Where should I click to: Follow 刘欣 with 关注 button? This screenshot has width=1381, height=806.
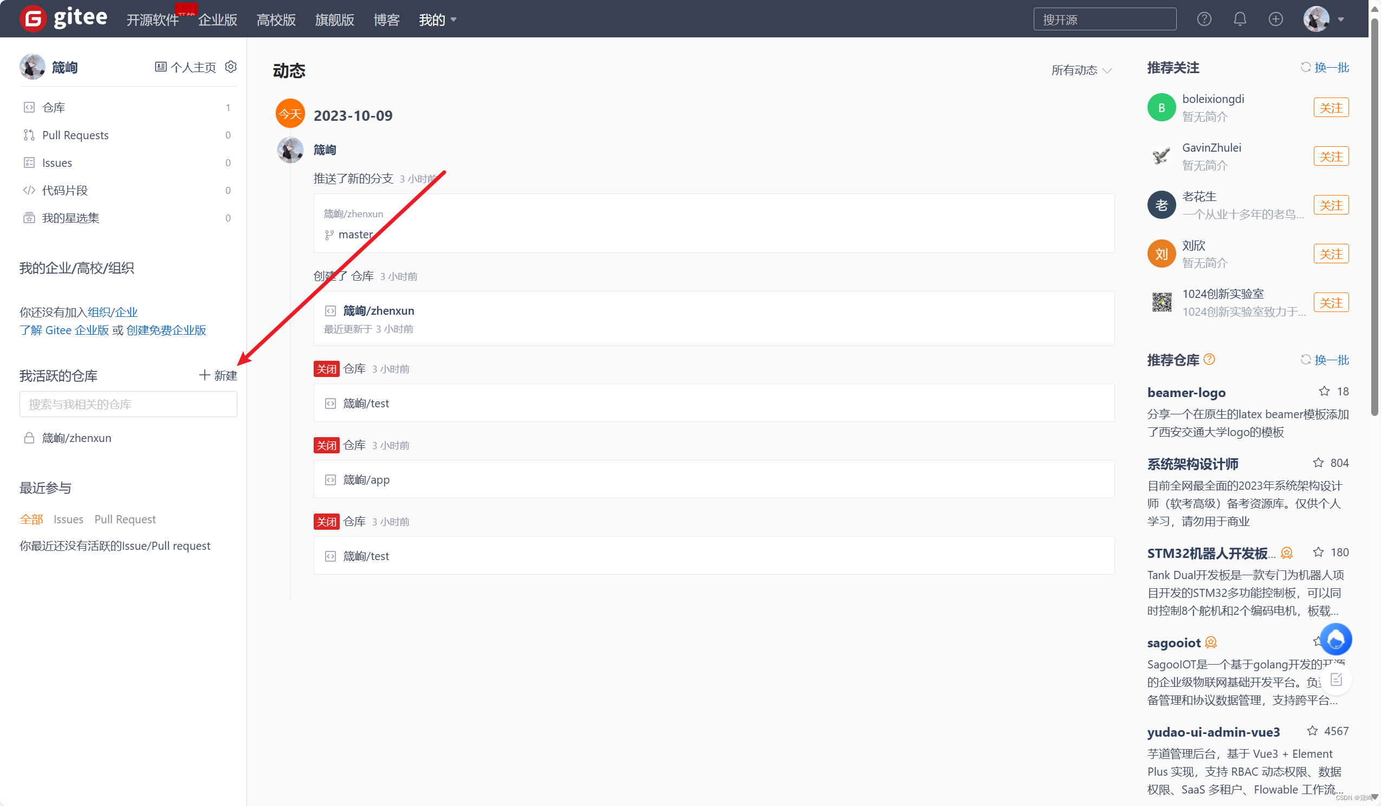pyautogui.click(x=1331, y=254)
